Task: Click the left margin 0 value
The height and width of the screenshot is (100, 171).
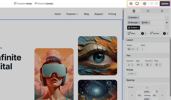Action: coord(132,95)
